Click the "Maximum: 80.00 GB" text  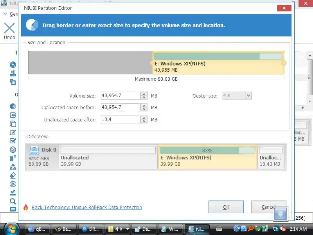tap(156, 79)
